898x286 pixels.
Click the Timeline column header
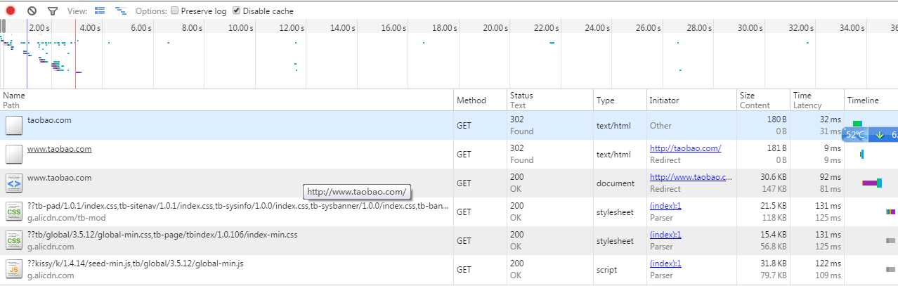pyautogui.click(x=871, y=100)
